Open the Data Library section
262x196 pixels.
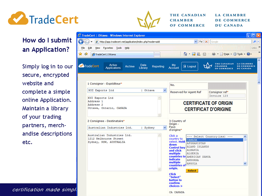click(x=143, y=66)
